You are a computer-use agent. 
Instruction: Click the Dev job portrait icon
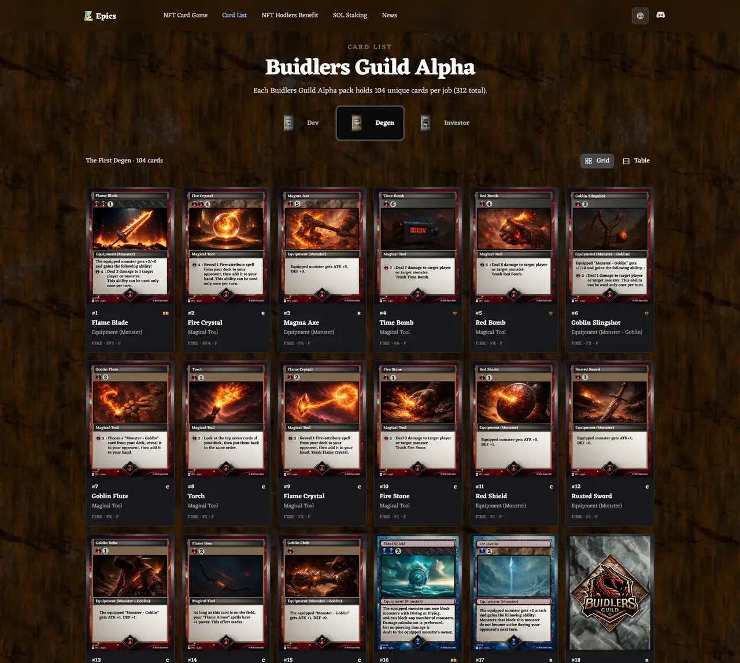[288, 123]
